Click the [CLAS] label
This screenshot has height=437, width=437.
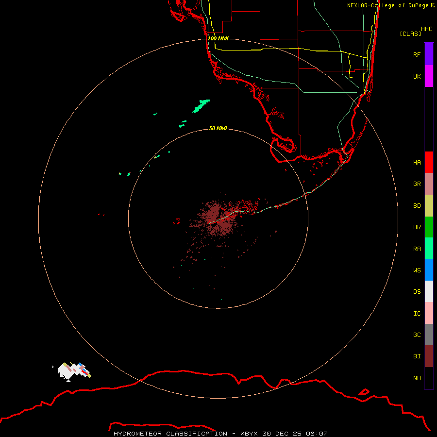[x=410, y=34]
